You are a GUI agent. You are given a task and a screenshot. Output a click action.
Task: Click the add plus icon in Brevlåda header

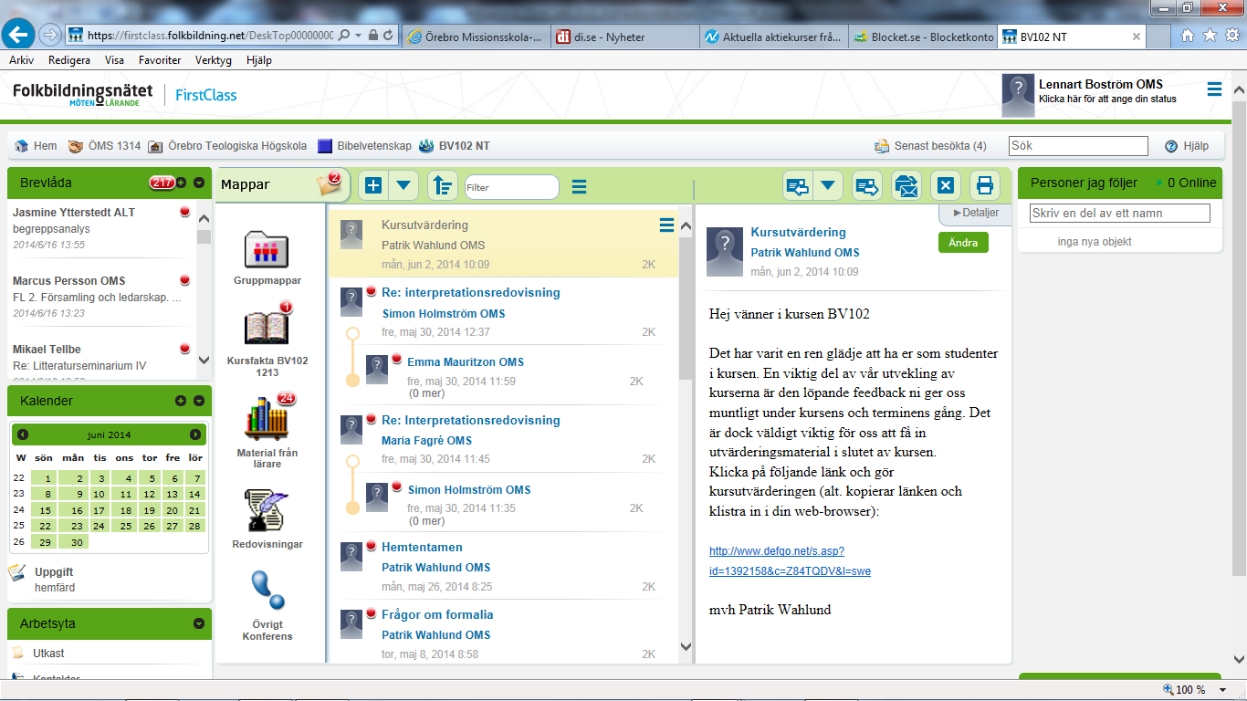[181, 183]
